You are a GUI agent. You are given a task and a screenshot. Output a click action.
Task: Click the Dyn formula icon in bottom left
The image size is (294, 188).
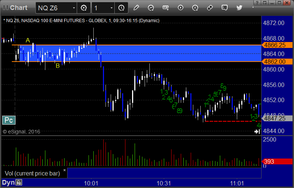click(19, 182)
